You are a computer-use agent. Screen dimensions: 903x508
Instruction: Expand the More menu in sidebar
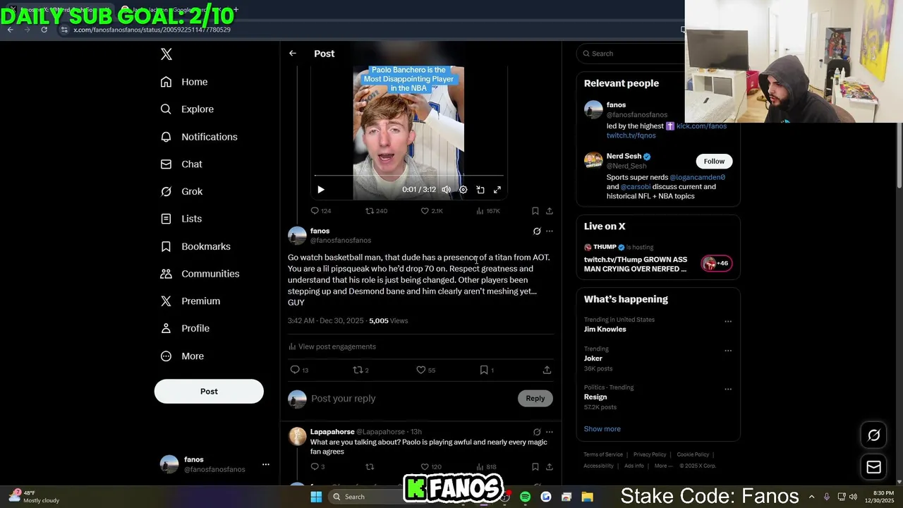pos(182,356)
